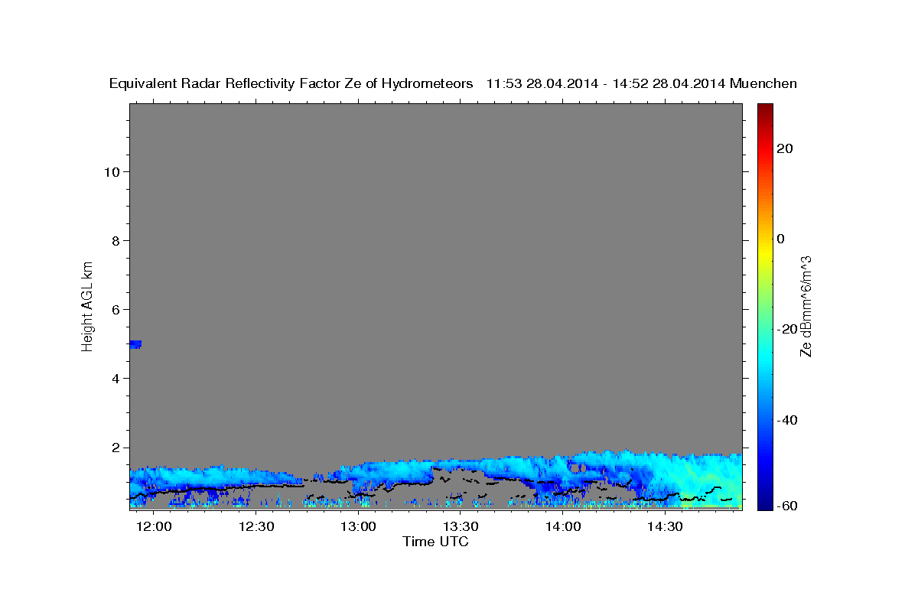Click the '13:30' time tick label
The height and width of the screenshot is (612, 918).
pos(461,527)
